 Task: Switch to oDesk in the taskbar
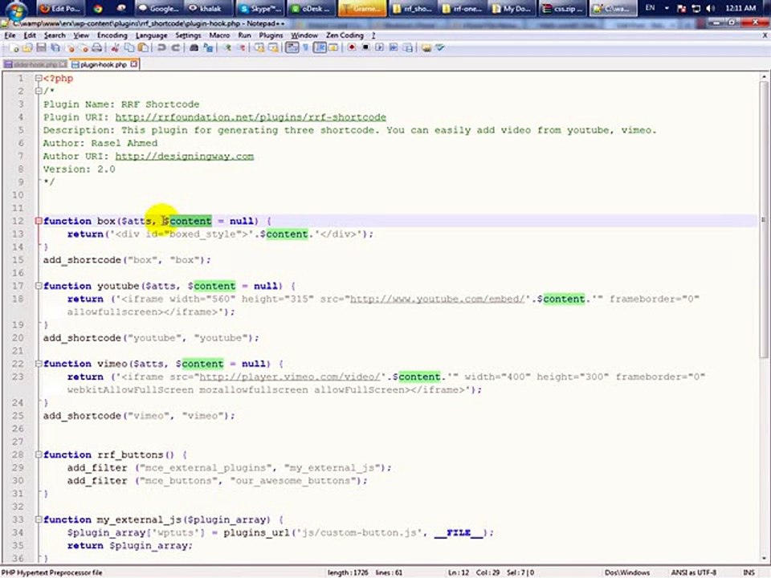312,8
